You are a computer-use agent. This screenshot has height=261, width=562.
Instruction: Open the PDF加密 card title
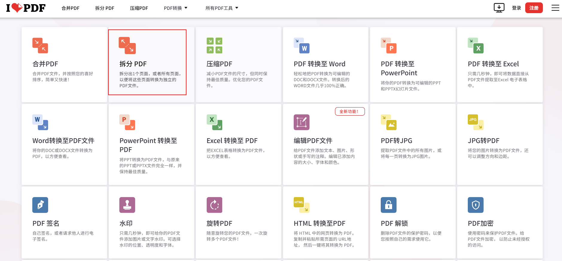point(481,223)
